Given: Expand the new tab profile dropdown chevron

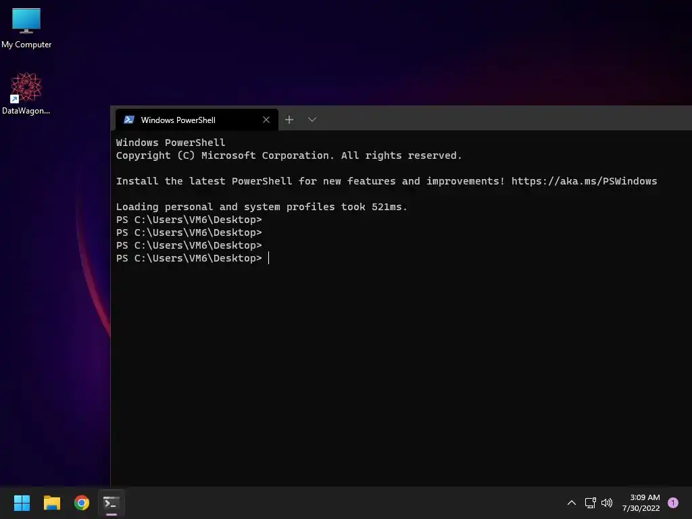Looking at the screenshot, I should coord(312,120).
